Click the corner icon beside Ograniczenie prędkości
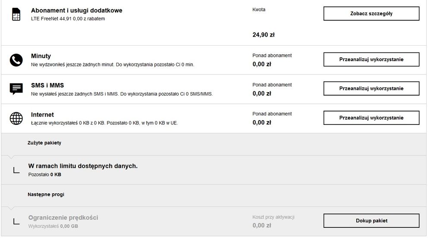This screenshot has height=242, width=431. (16, 221)
